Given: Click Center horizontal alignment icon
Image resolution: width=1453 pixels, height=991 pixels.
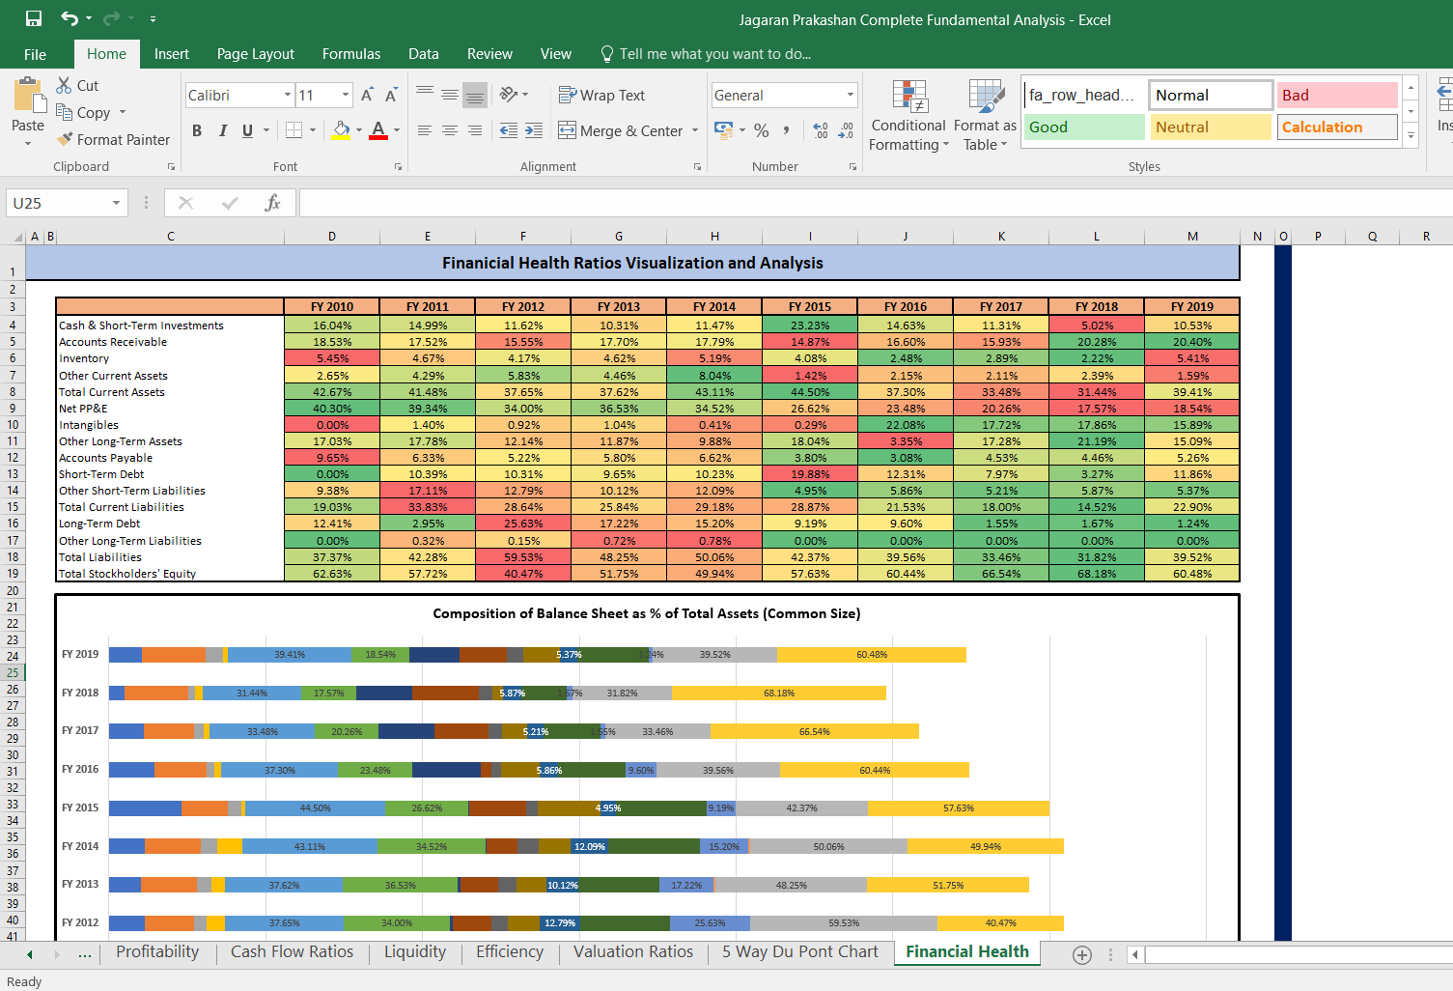Looking at the screenshot, I should coord(450,130).
